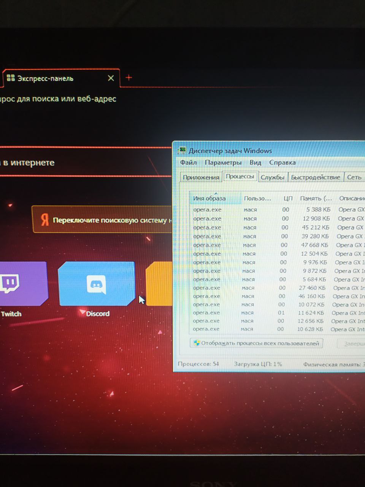Open the Параметры menu

click(x=223, y=162)
